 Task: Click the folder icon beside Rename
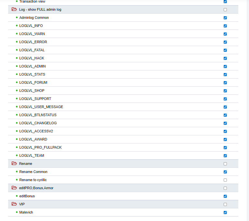tap(14, 163)
